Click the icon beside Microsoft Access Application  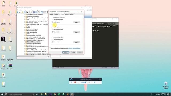pyautogui.click(x=26, y=35)
